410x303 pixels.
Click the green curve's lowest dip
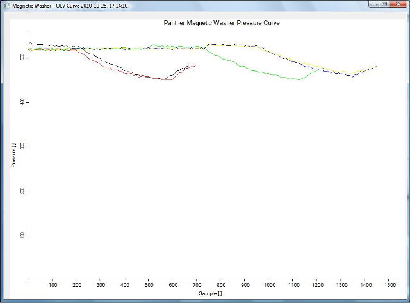tap(299, 79)
